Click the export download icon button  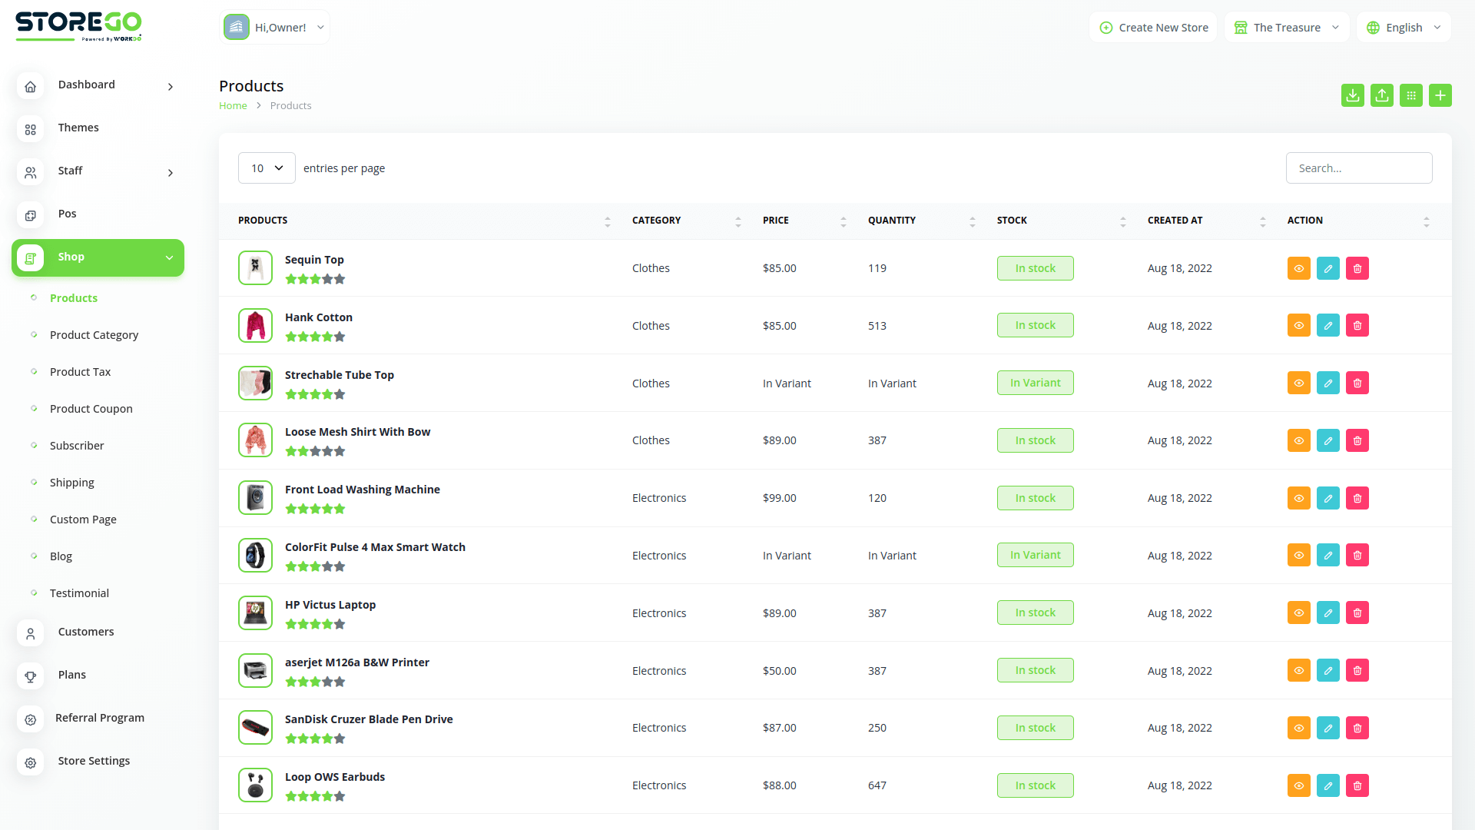click(x=1353, y=95)
